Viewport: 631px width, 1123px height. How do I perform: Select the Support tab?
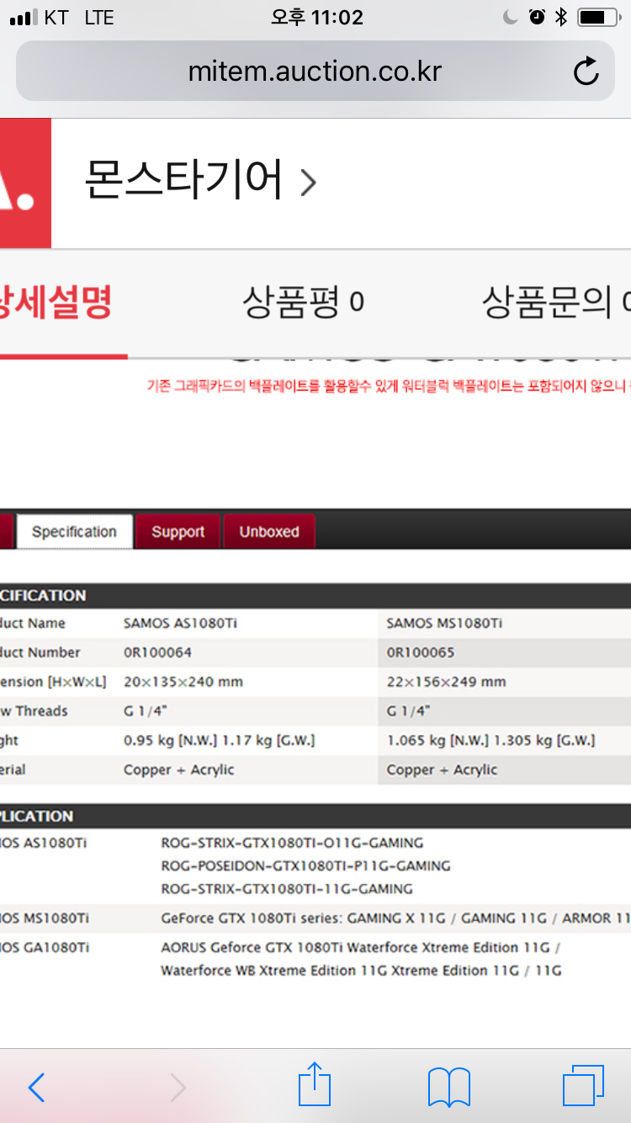[178, 532]
